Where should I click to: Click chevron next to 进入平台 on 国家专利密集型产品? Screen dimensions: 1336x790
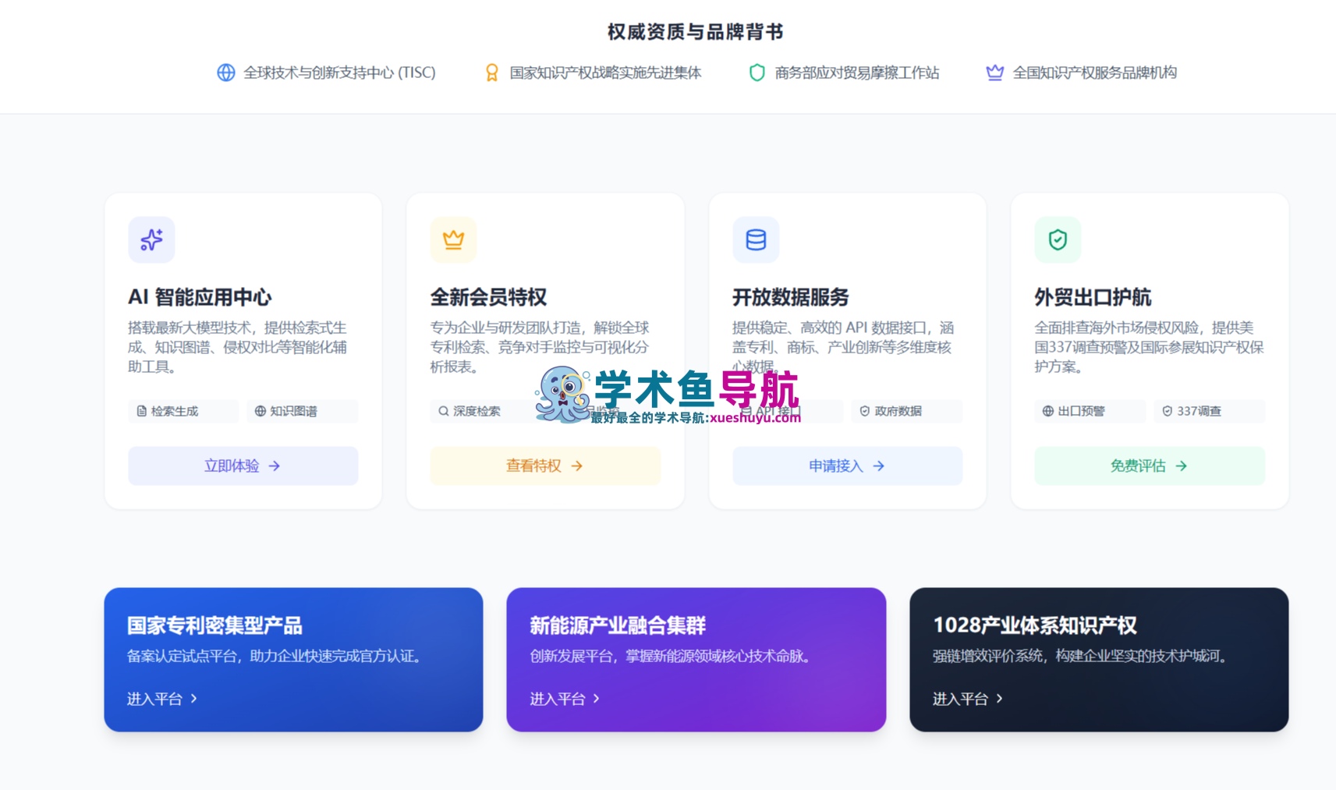[194, 699]
